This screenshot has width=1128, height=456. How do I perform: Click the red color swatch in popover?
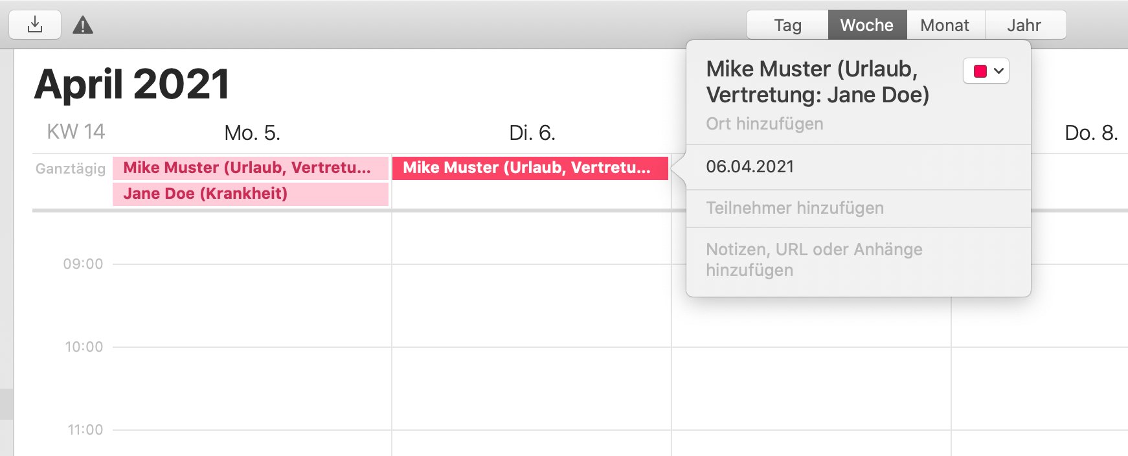980,71
